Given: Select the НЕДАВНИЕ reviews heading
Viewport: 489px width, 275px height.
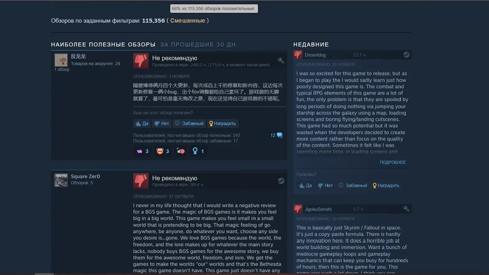Looking at the screenshot, I should click(311, 45).
